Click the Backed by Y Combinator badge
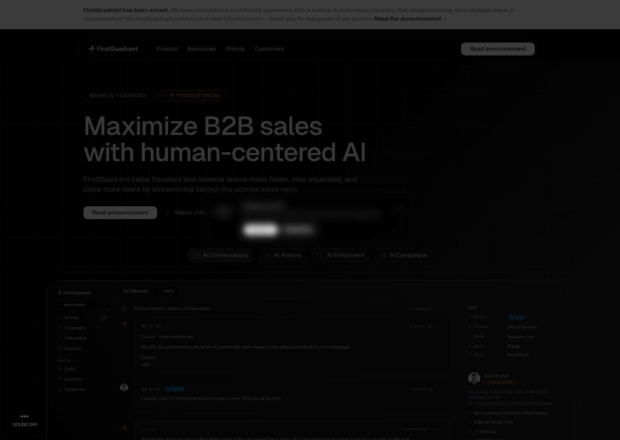The image size is (620, 440). tap(118, 95)
